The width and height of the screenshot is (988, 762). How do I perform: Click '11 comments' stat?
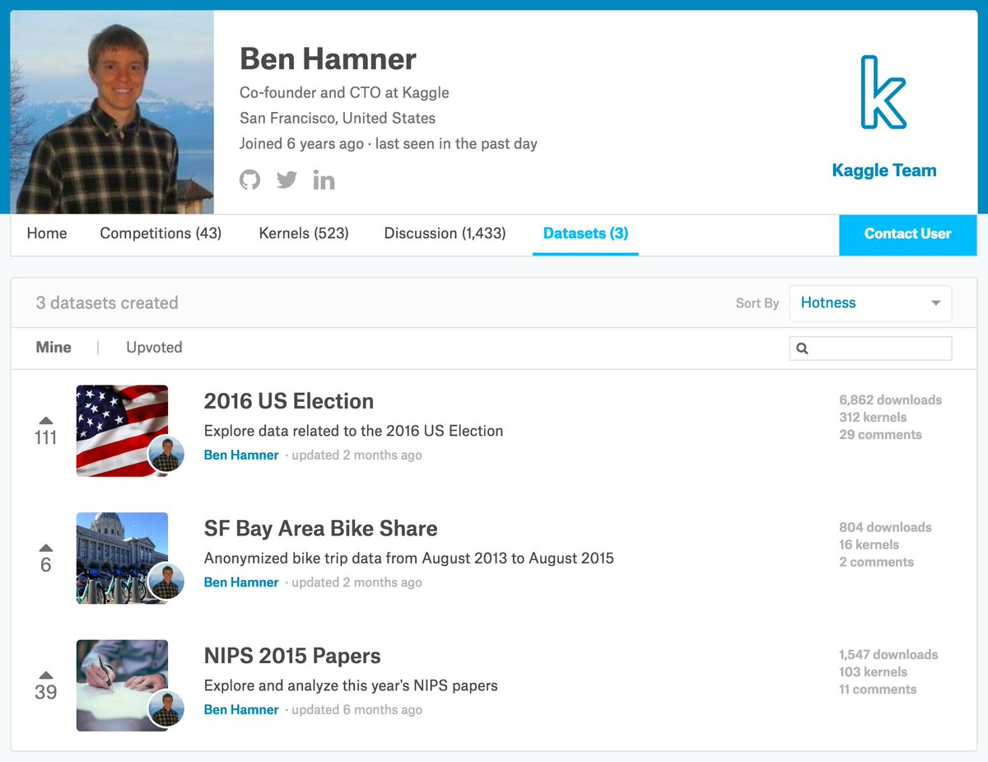click(878, 690)
